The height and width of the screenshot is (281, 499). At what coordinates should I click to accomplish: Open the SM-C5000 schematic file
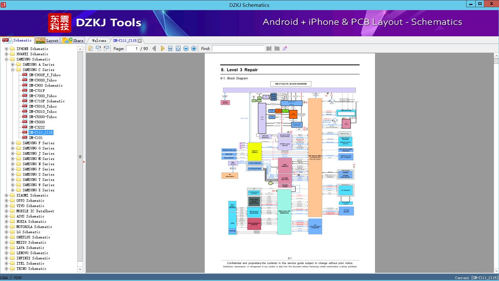(x=37, y=122)
